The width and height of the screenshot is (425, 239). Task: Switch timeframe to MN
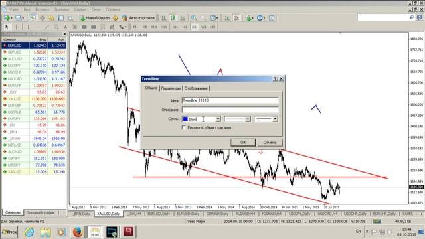(x=212, y=27)
